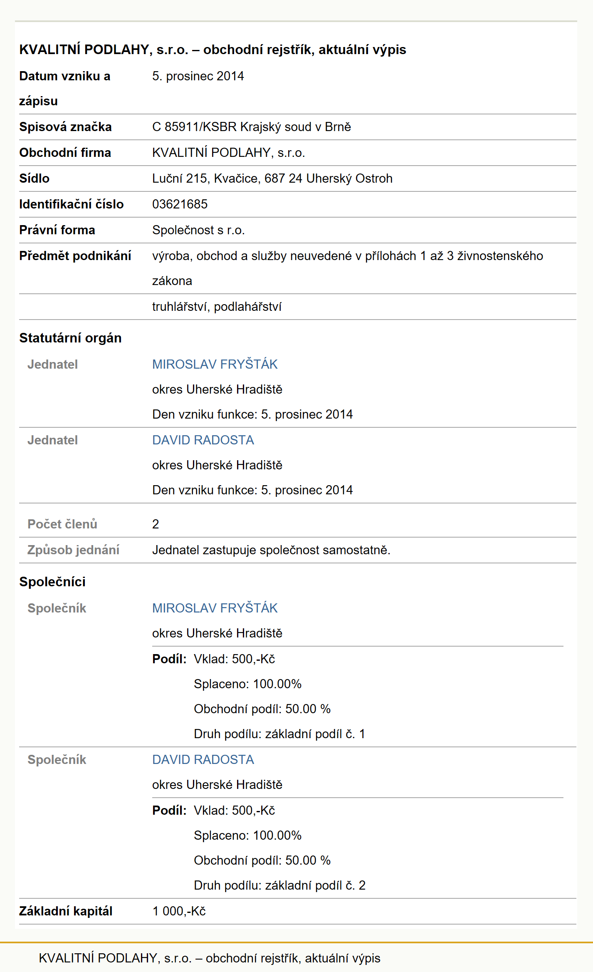This screenshot has width=593, height=972.
Task: Click the identification number 03621685
Action: 180,204
